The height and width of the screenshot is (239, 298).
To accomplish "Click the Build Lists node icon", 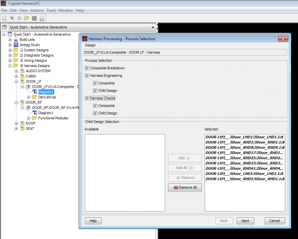I will (x=16, y=40).
